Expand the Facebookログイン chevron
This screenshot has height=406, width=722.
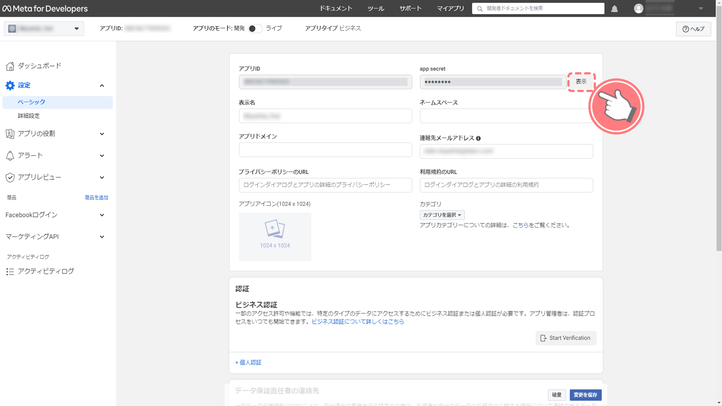(x=102, y=215)
